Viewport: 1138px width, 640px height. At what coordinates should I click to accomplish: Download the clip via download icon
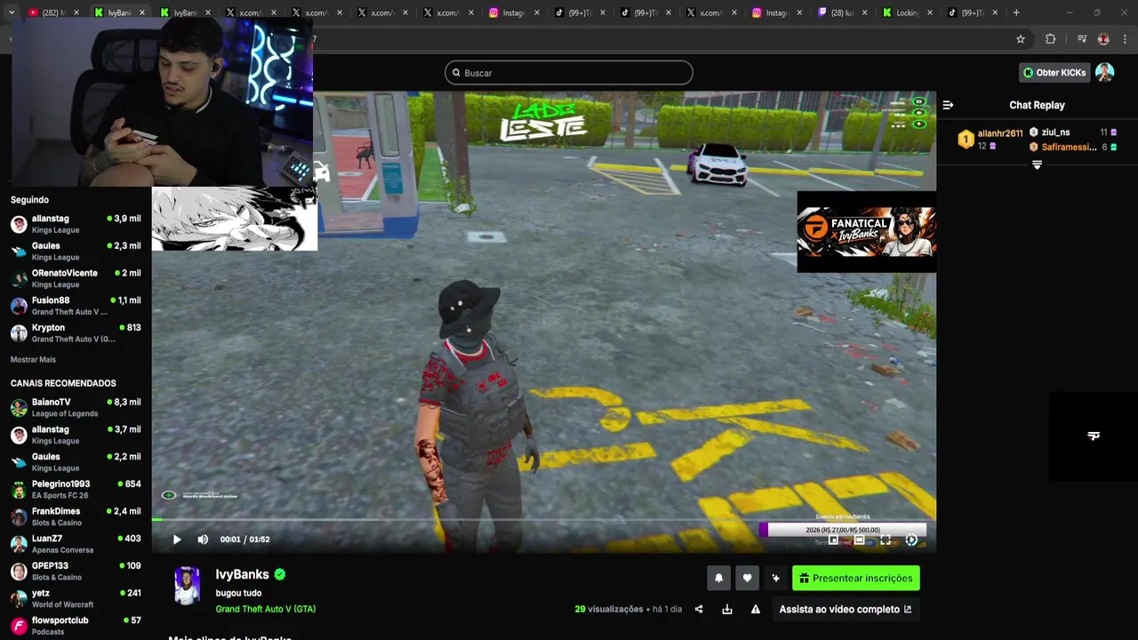(x=727, y=609)
